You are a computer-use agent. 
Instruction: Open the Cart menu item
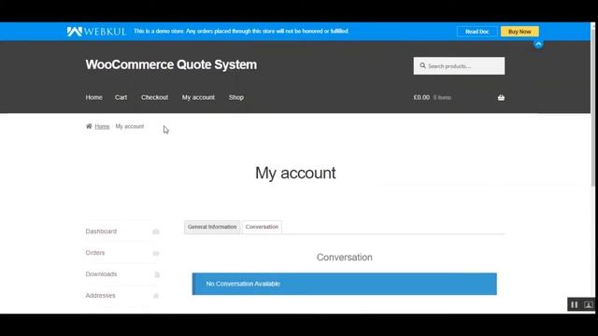click(121, 97)
